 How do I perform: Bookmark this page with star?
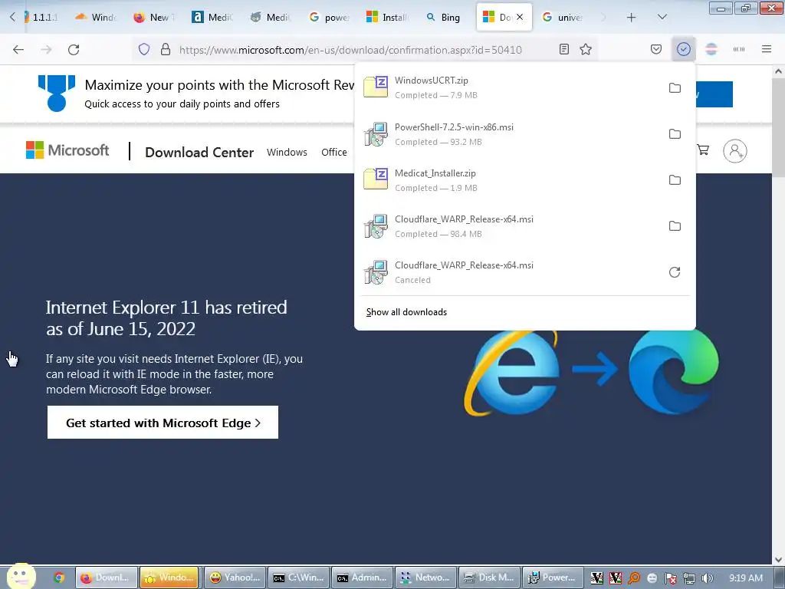click(586, 49)
